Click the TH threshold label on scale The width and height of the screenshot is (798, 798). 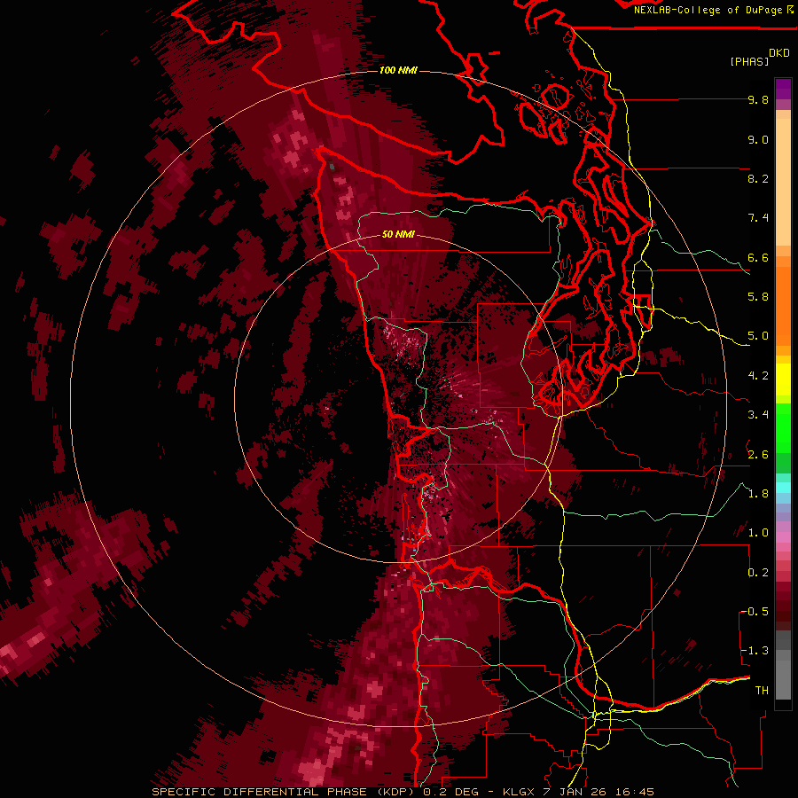(762, 691)
